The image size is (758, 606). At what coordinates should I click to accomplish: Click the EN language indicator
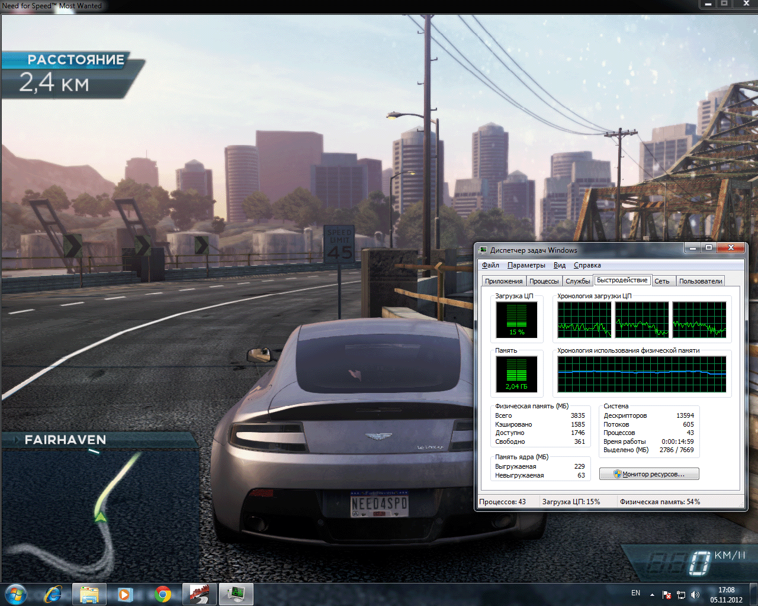[635, 593]
